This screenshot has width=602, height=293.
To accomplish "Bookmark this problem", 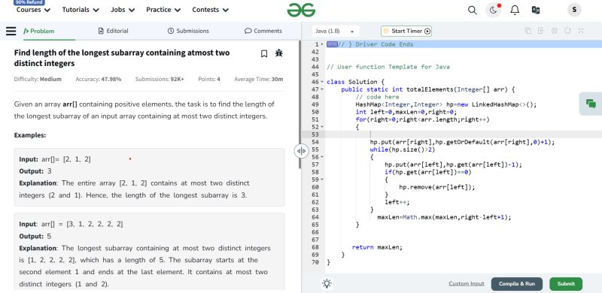I will point(264,53).
